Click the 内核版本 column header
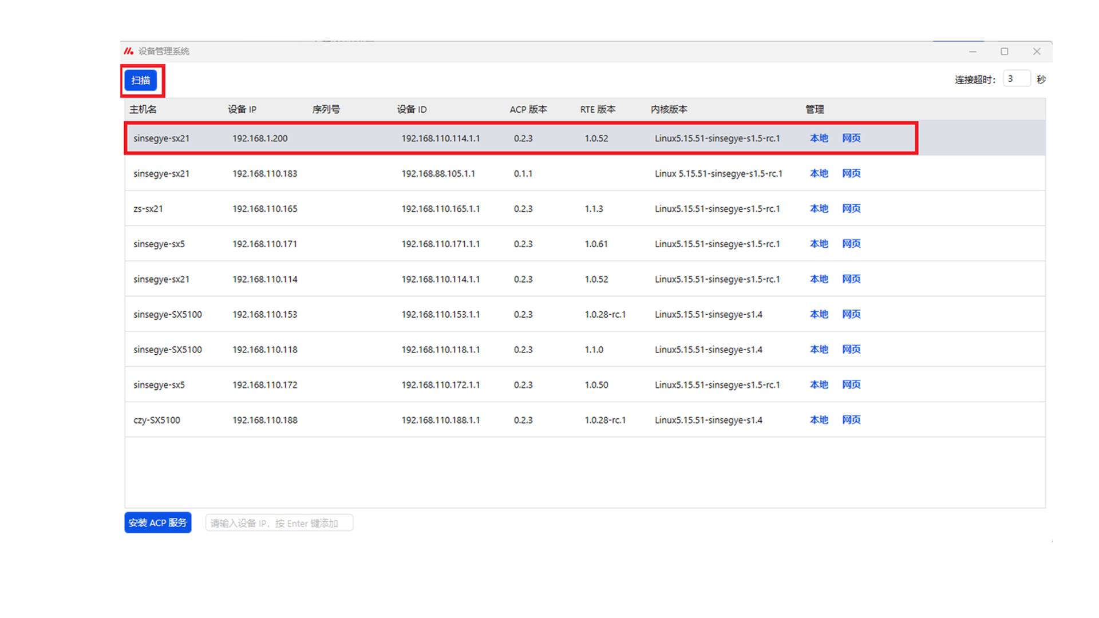 pyautogui.click(x=669, y=109)
